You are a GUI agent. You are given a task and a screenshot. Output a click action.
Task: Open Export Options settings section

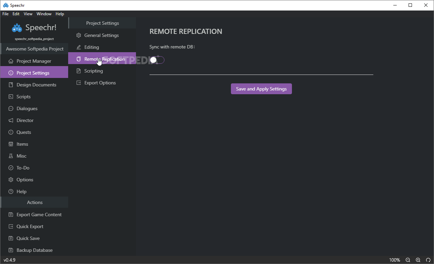(102, 83)
